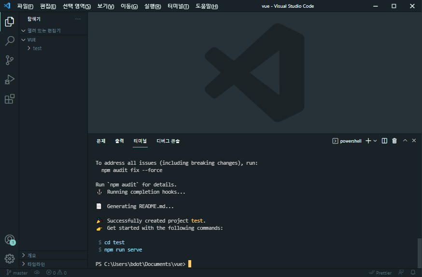Screen dimensions: 422x277
Task: Click 'npm audit fix --force' text
Action: pyautogui.click(x=132, y=170)
